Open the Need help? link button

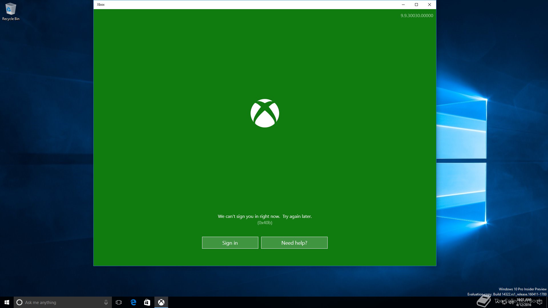[294, 243]
